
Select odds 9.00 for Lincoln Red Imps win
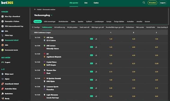point(157,96)
